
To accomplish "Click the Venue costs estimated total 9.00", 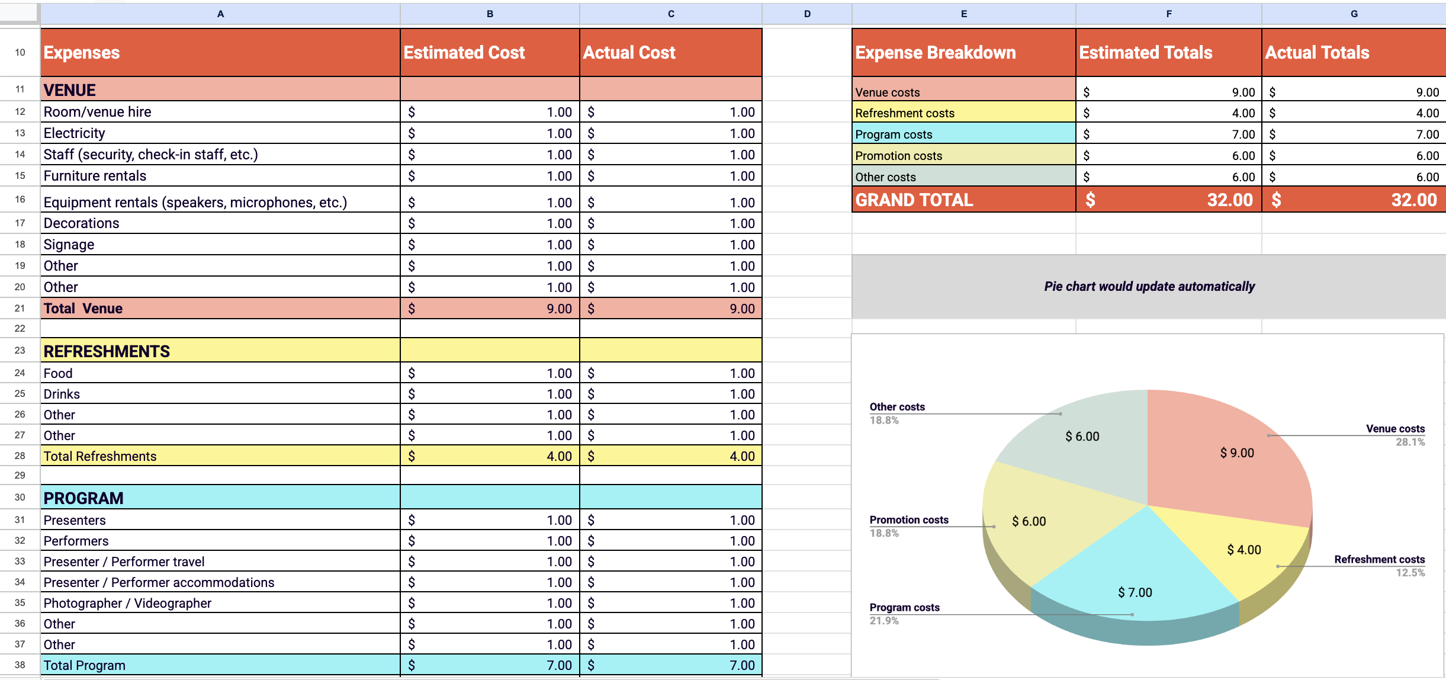I will (1169, 89).
